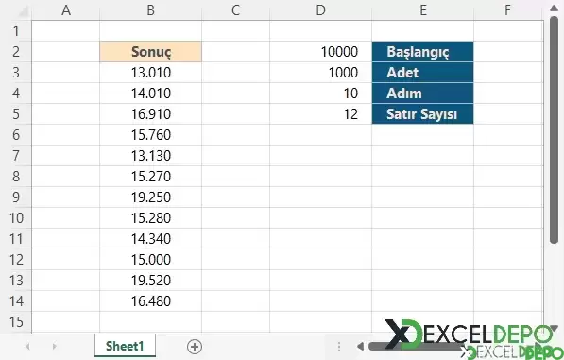564x360 pixels.
Task: Click the Adım label cell
Action: 423,94
